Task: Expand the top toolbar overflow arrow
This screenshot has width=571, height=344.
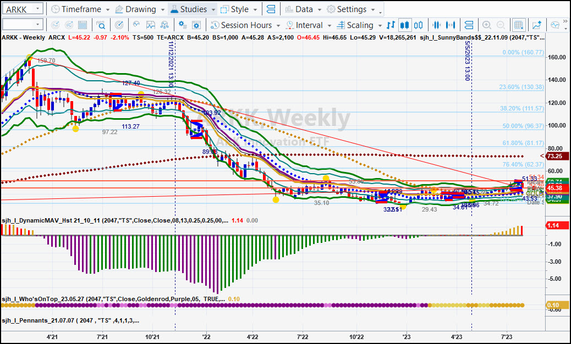Action: [381, 12]
